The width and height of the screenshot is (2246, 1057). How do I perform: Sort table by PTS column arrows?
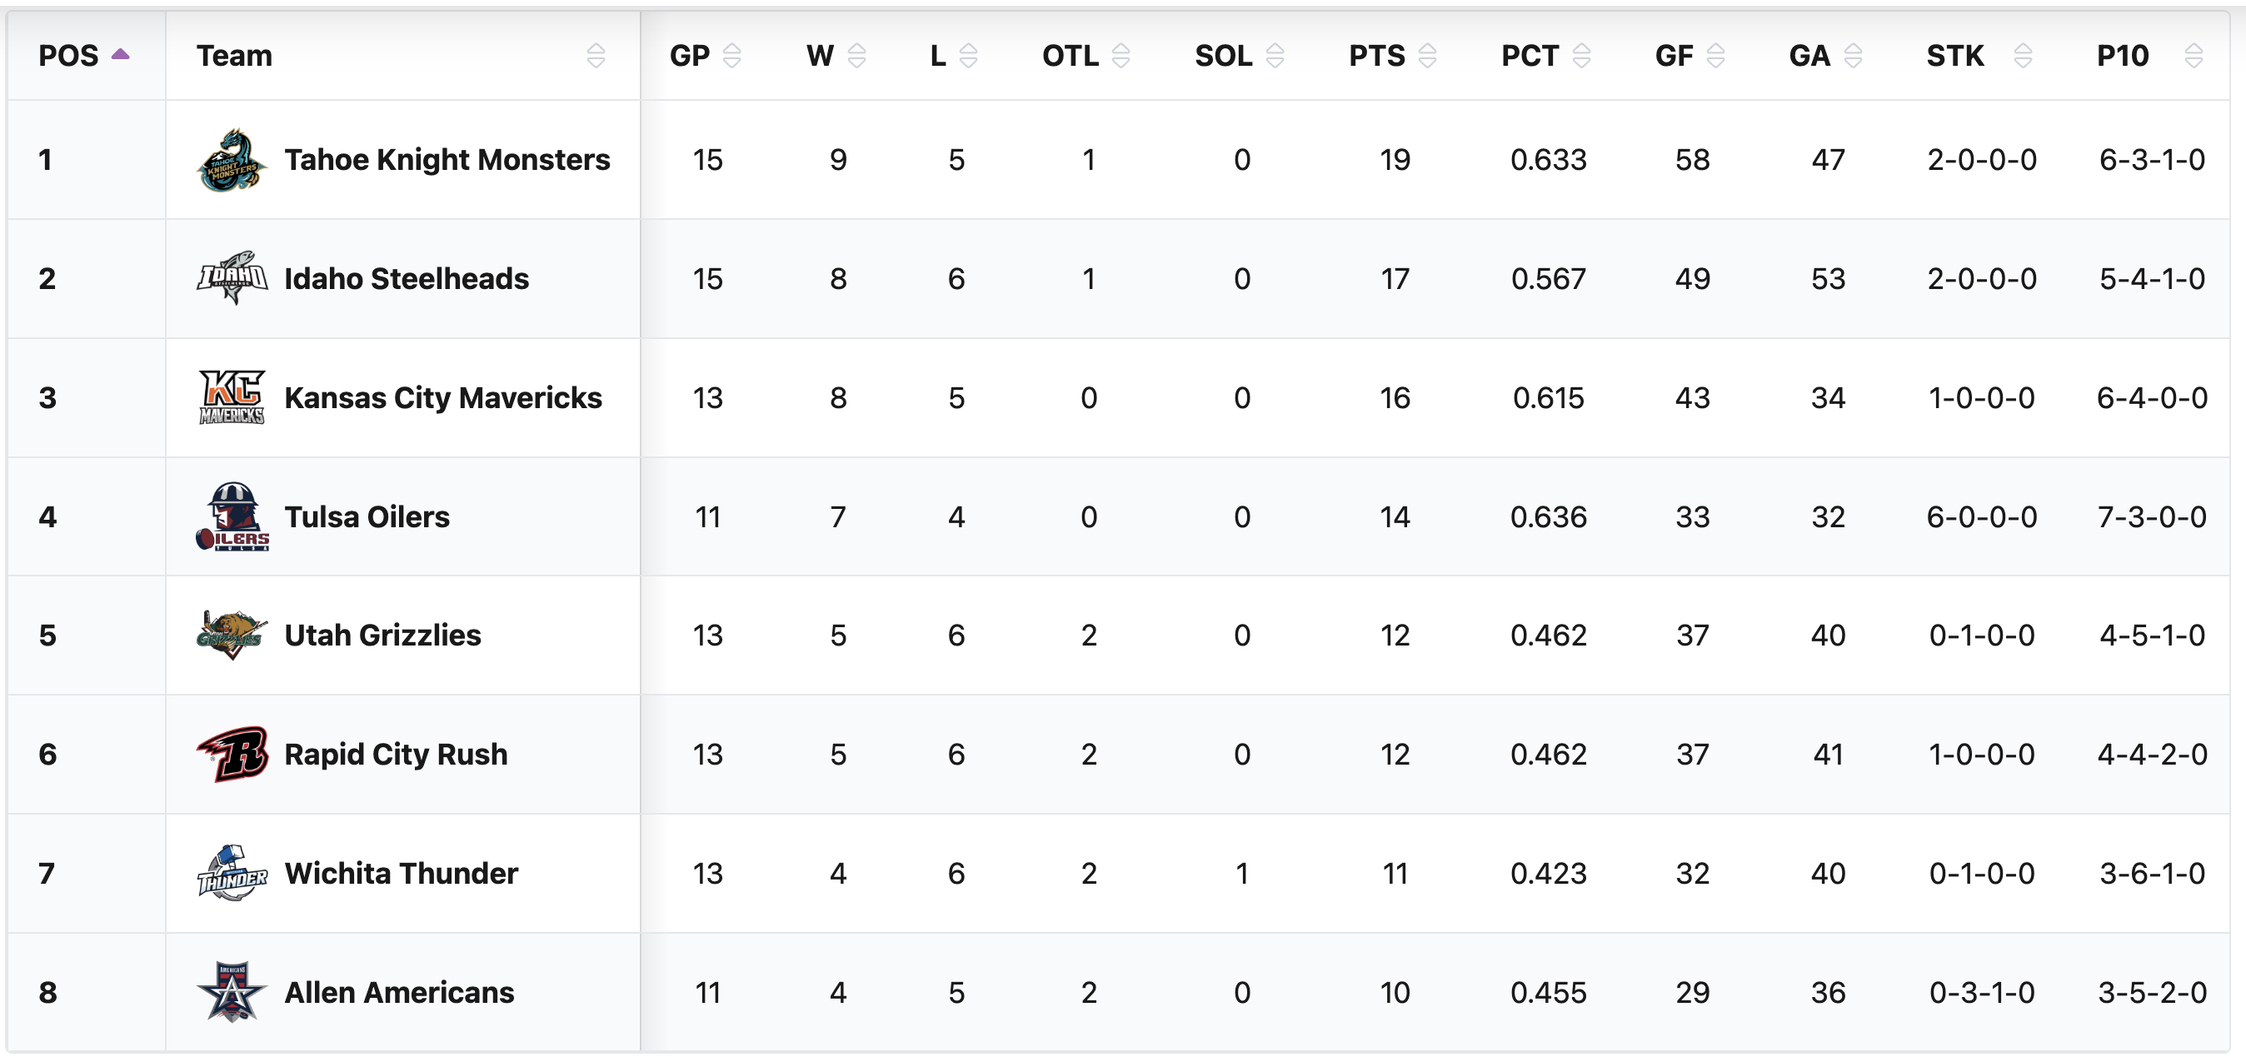[1427, 56]
